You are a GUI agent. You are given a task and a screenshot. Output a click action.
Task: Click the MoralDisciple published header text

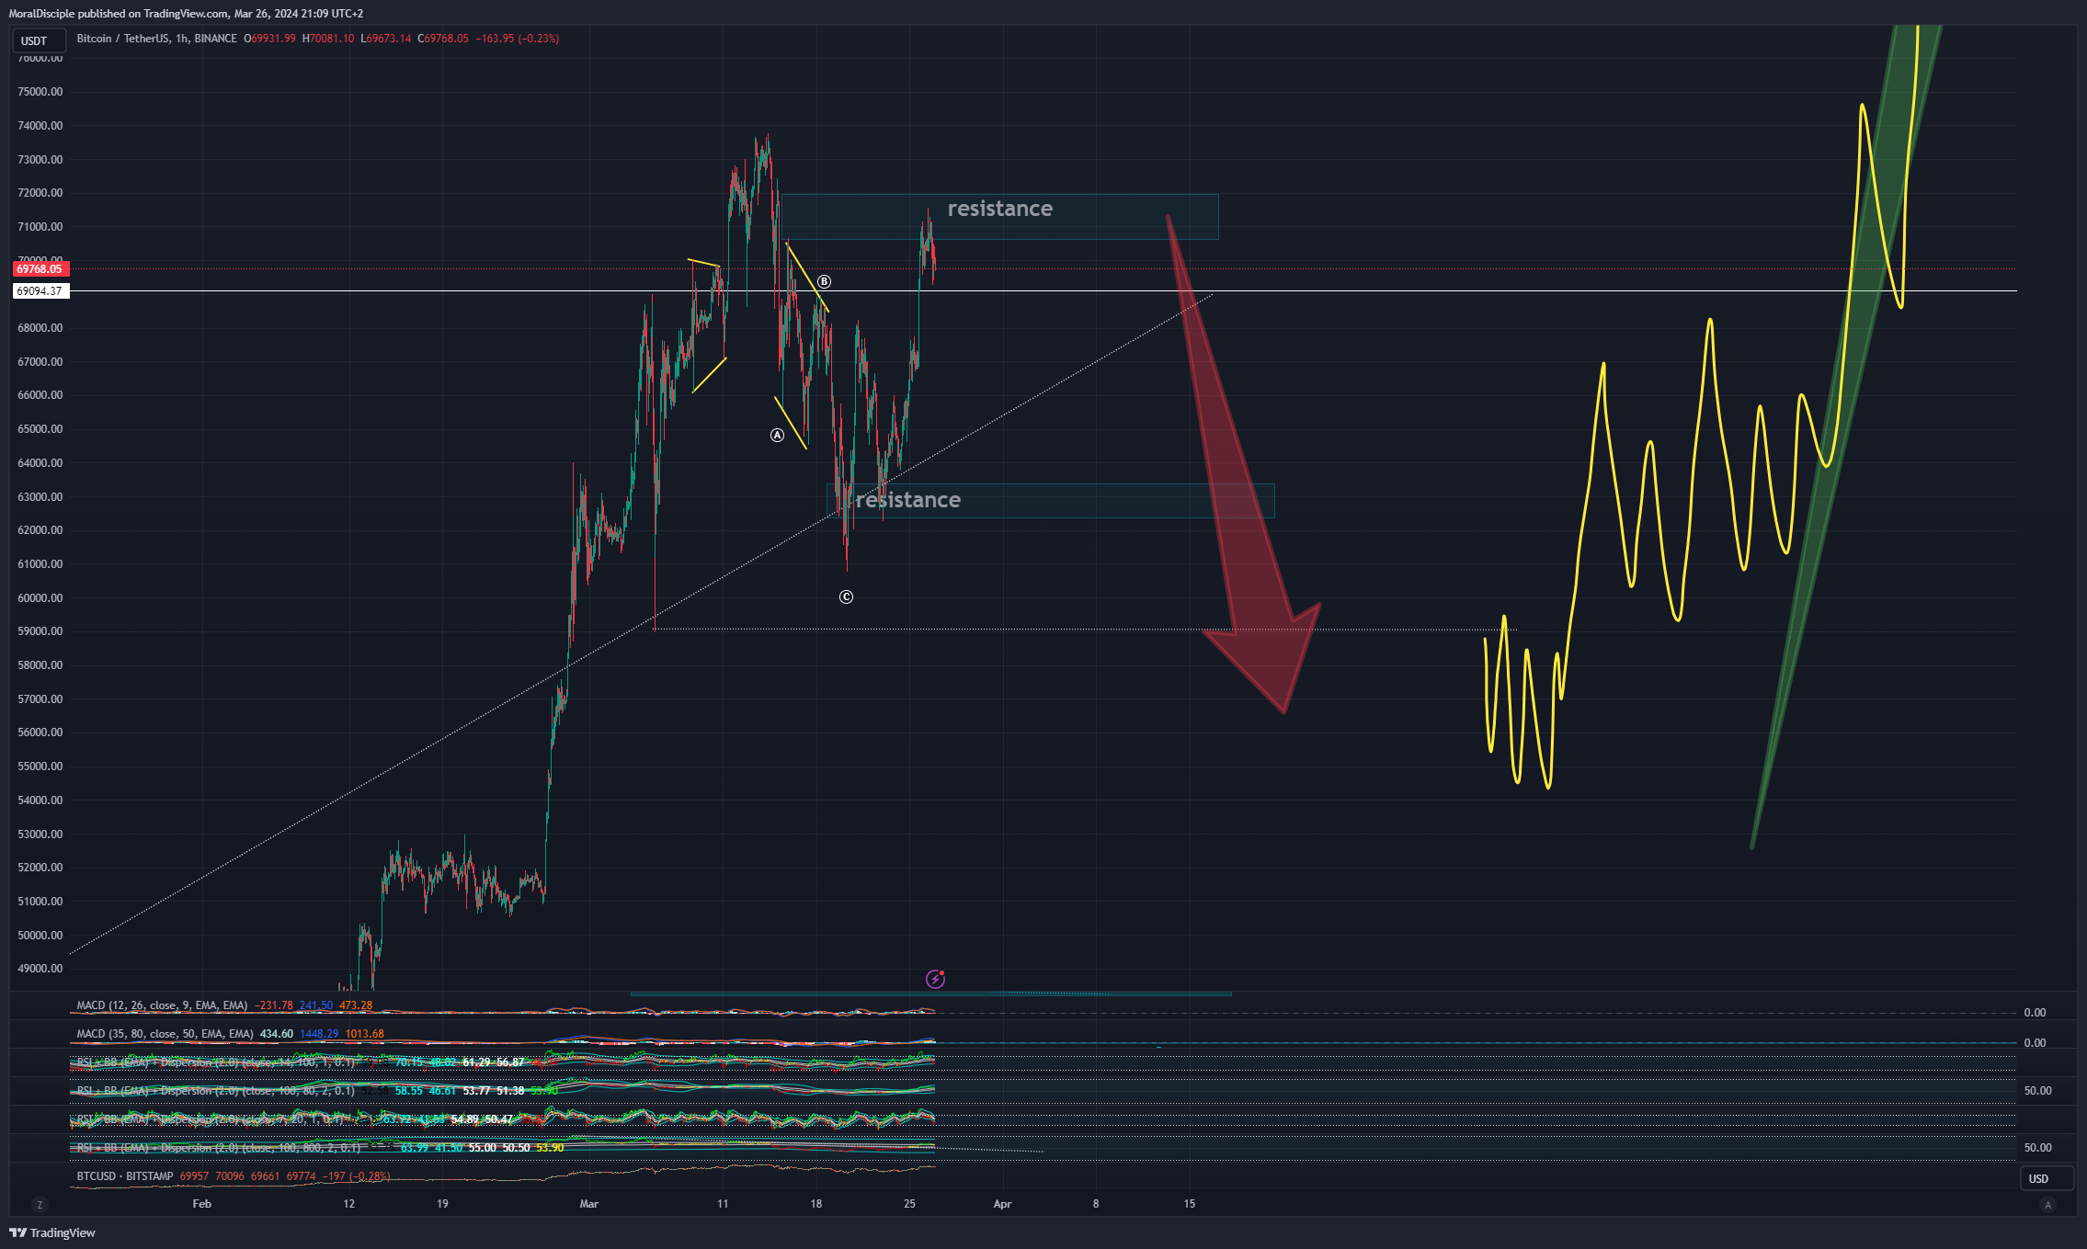coord(186,14)
